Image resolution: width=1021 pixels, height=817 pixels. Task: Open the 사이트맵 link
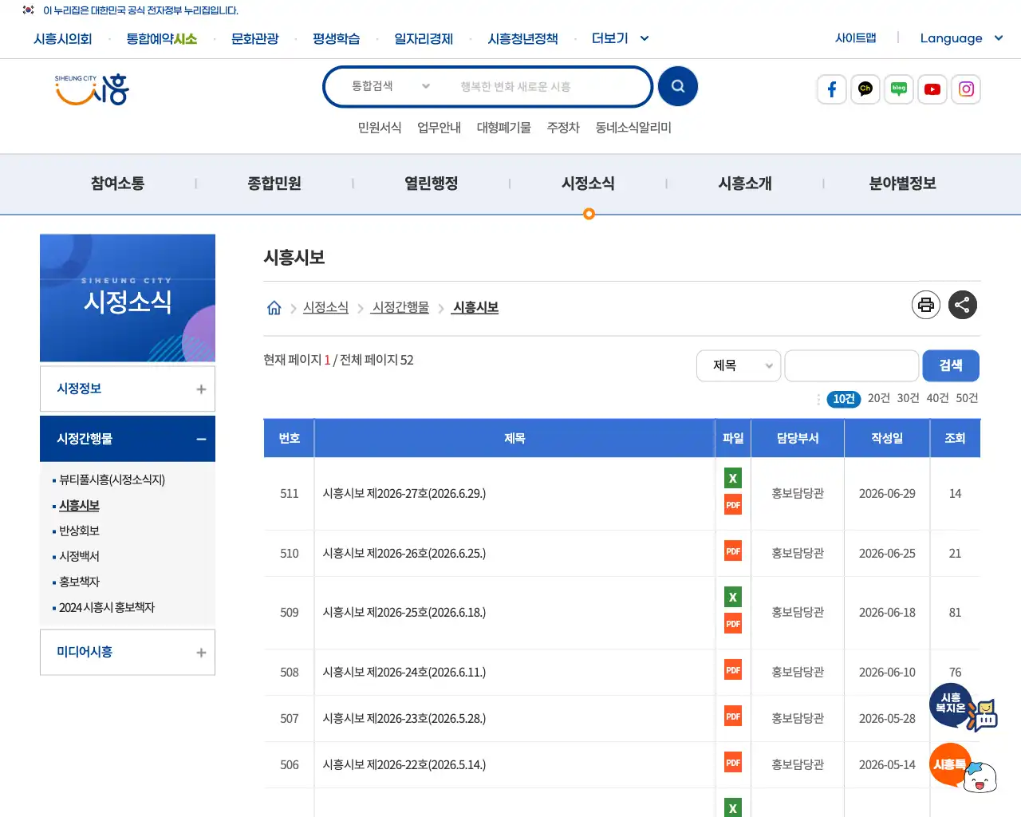[856, 37]
